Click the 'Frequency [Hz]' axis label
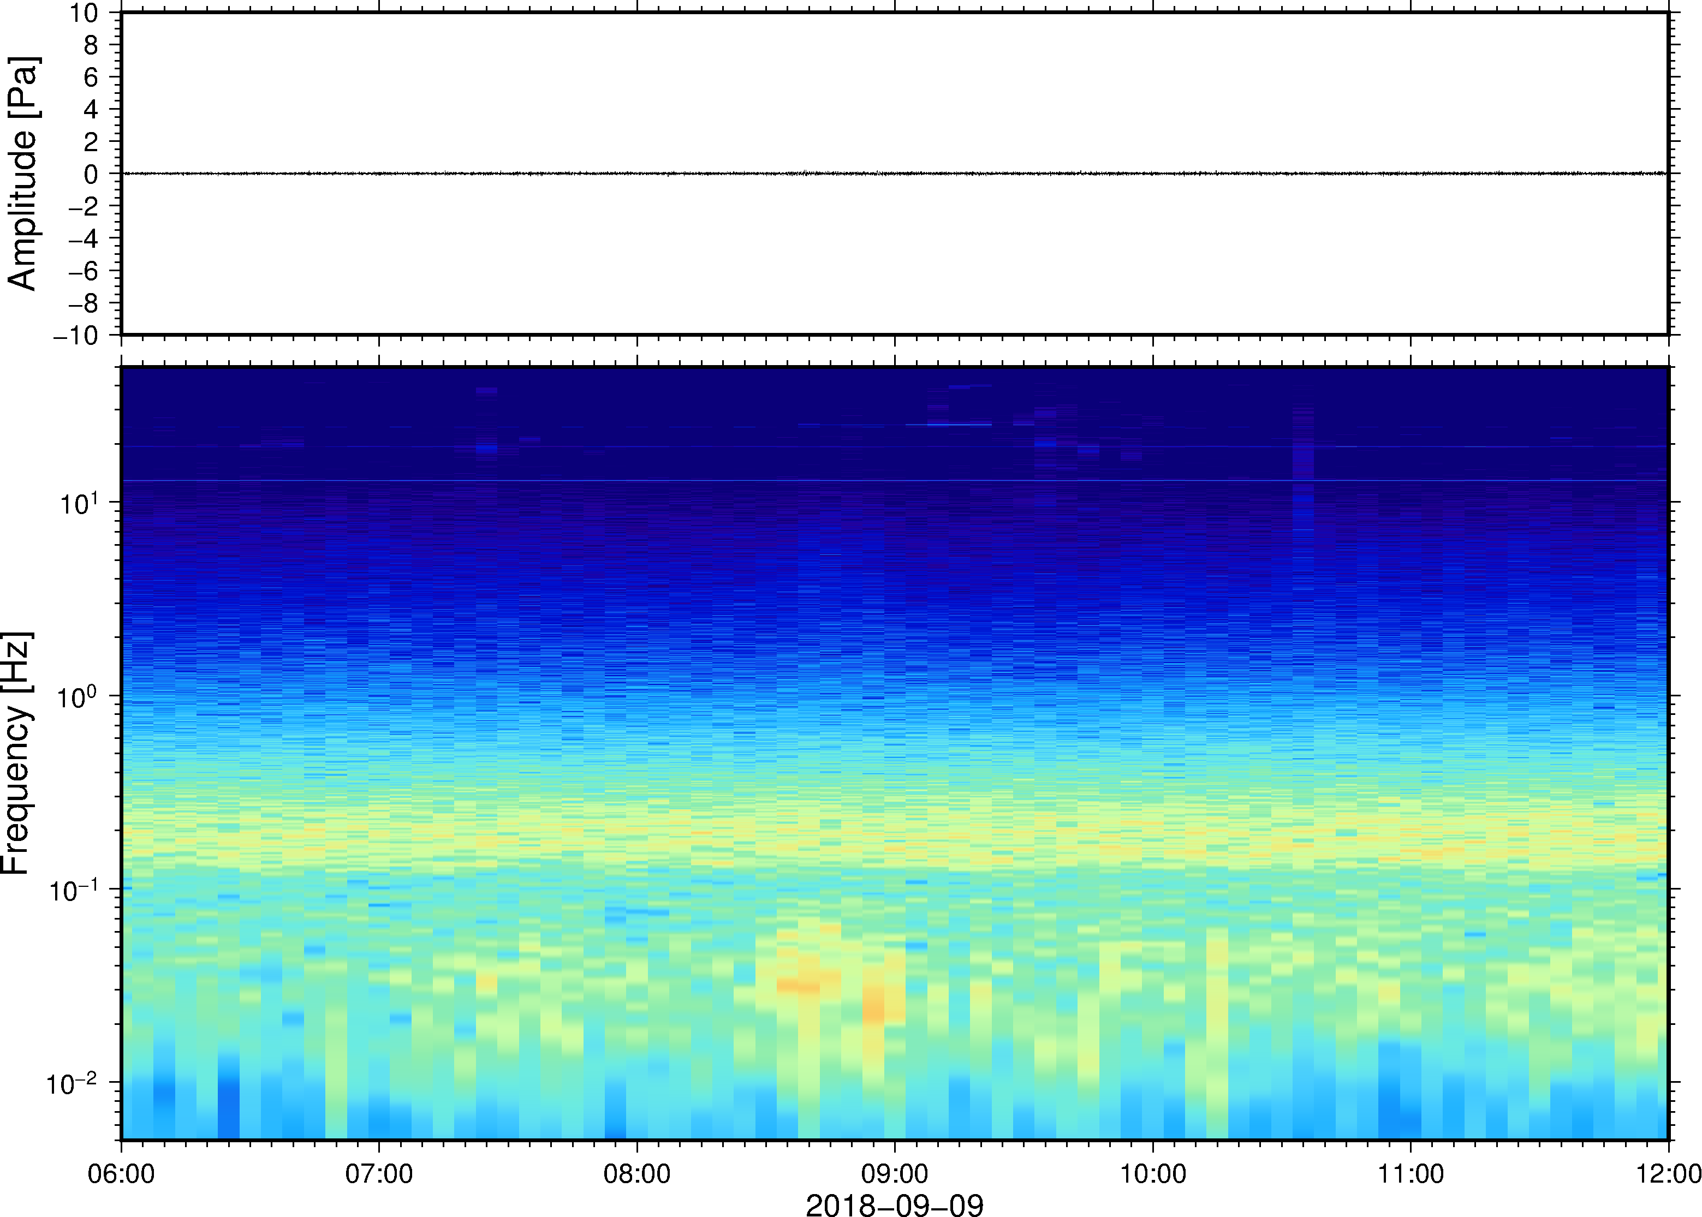 [16, 753]
